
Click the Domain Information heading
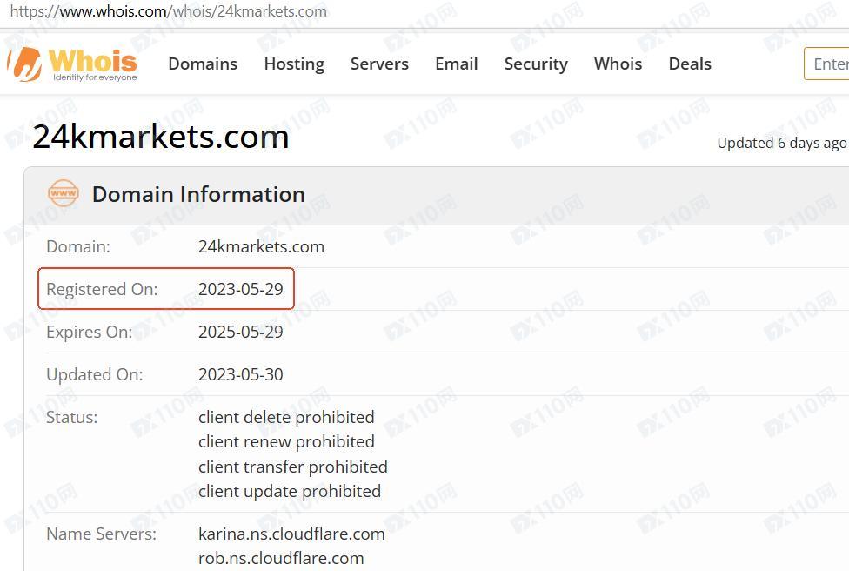point(198,194)
